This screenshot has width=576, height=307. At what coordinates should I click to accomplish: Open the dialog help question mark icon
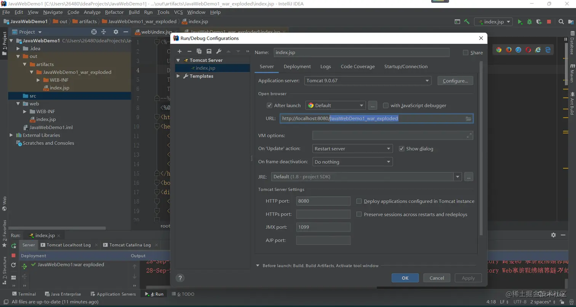click(x=181, y=278)
